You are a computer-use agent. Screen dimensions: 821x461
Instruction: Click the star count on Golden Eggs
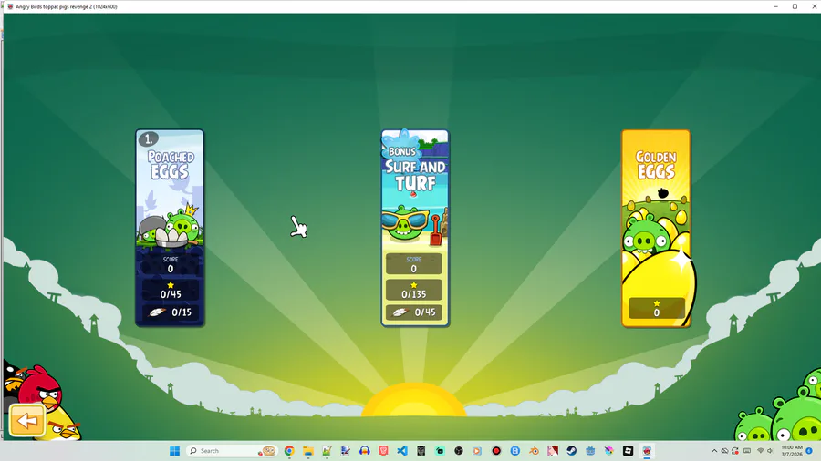tap(657, 312)
